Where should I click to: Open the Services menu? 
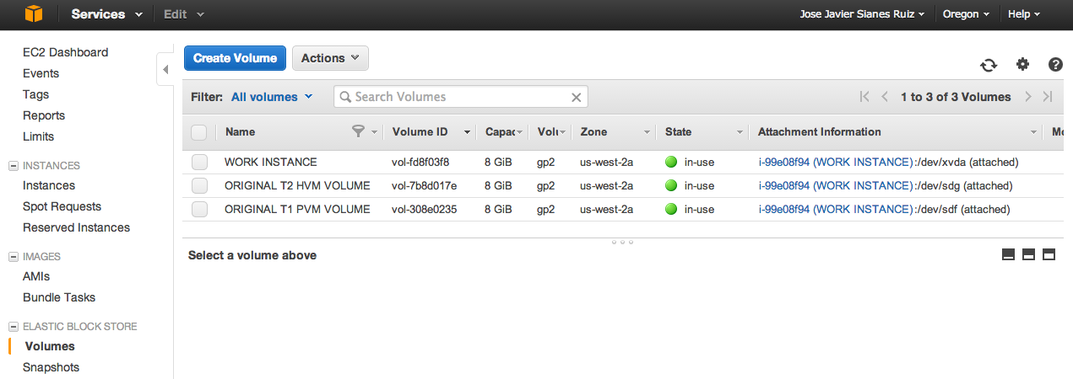(106, 14)
